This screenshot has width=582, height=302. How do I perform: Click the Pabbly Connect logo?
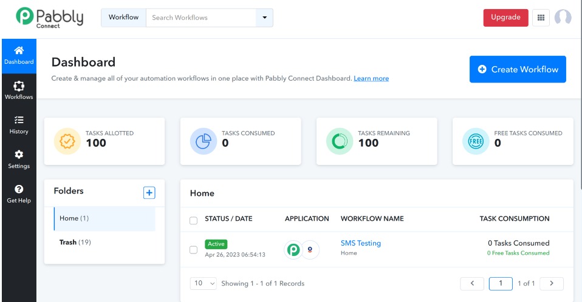click(x=49, y=18)
